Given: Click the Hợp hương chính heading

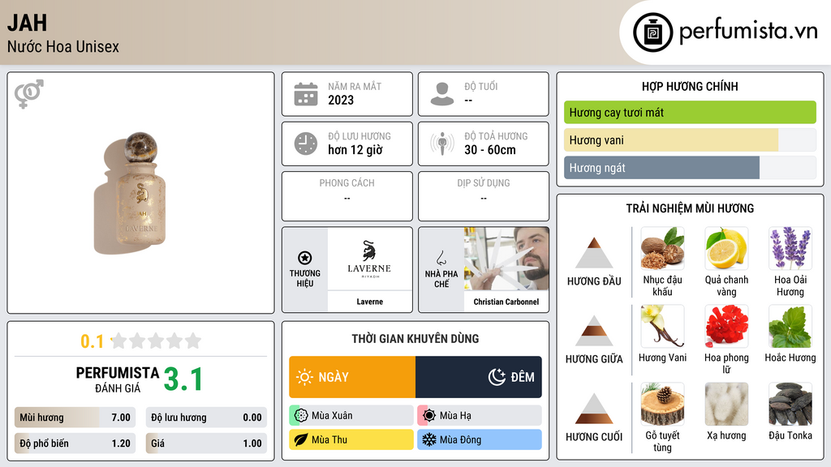Looking at the screenshot, I should click(x=690, y=86).
